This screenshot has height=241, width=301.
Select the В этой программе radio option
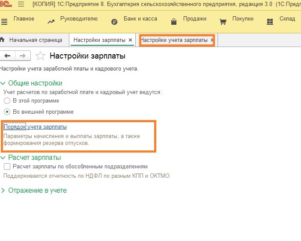tap(7, 101)
